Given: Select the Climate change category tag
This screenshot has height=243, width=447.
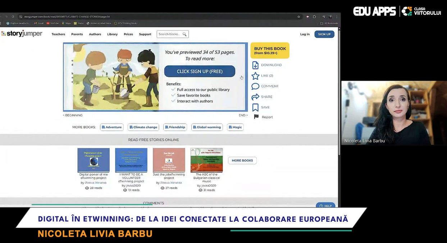Looking at the screenshot, I should (x=143, y=127).
